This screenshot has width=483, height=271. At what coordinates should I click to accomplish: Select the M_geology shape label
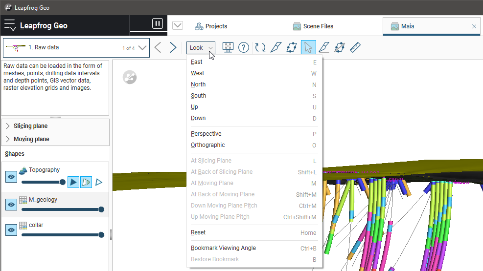(43, 200)
